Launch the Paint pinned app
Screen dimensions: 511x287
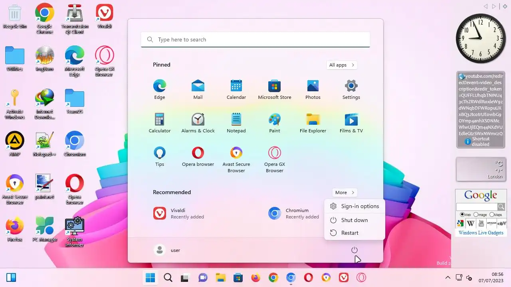coord(274,123)
